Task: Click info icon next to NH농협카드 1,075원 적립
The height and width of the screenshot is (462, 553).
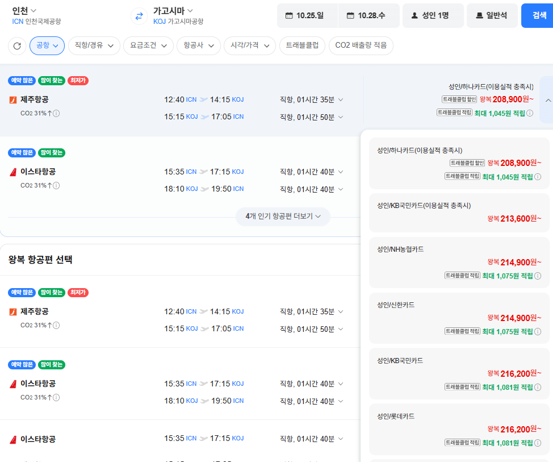Action: 538,276
